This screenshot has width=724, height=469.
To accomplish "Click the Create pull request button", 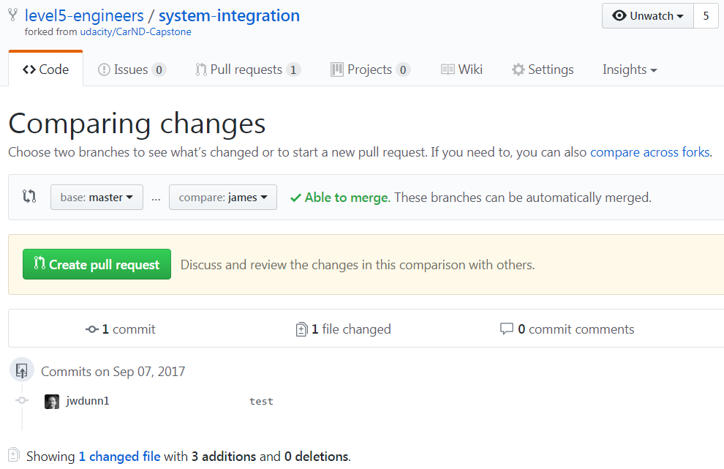I will [97, 264].
